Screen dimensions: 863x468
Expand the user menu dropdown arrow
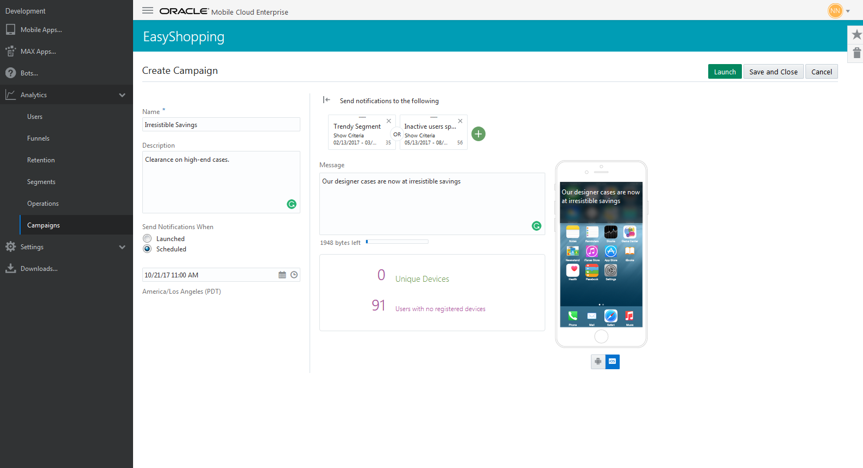click(x=848, y=11)
